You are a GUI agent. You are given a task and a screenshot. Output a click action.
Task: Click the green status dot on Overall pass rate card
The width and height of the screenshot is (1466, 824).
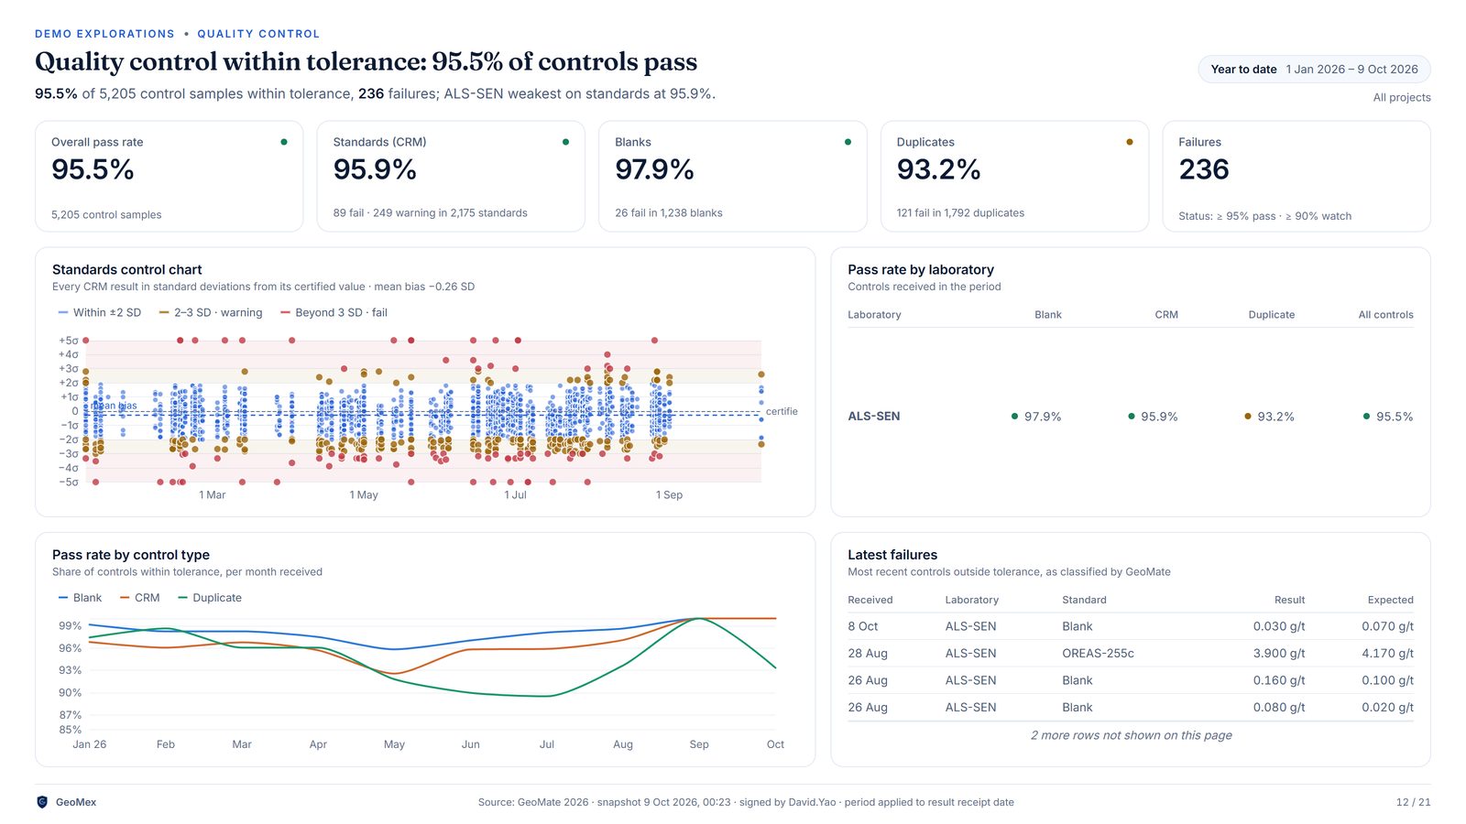284,142
